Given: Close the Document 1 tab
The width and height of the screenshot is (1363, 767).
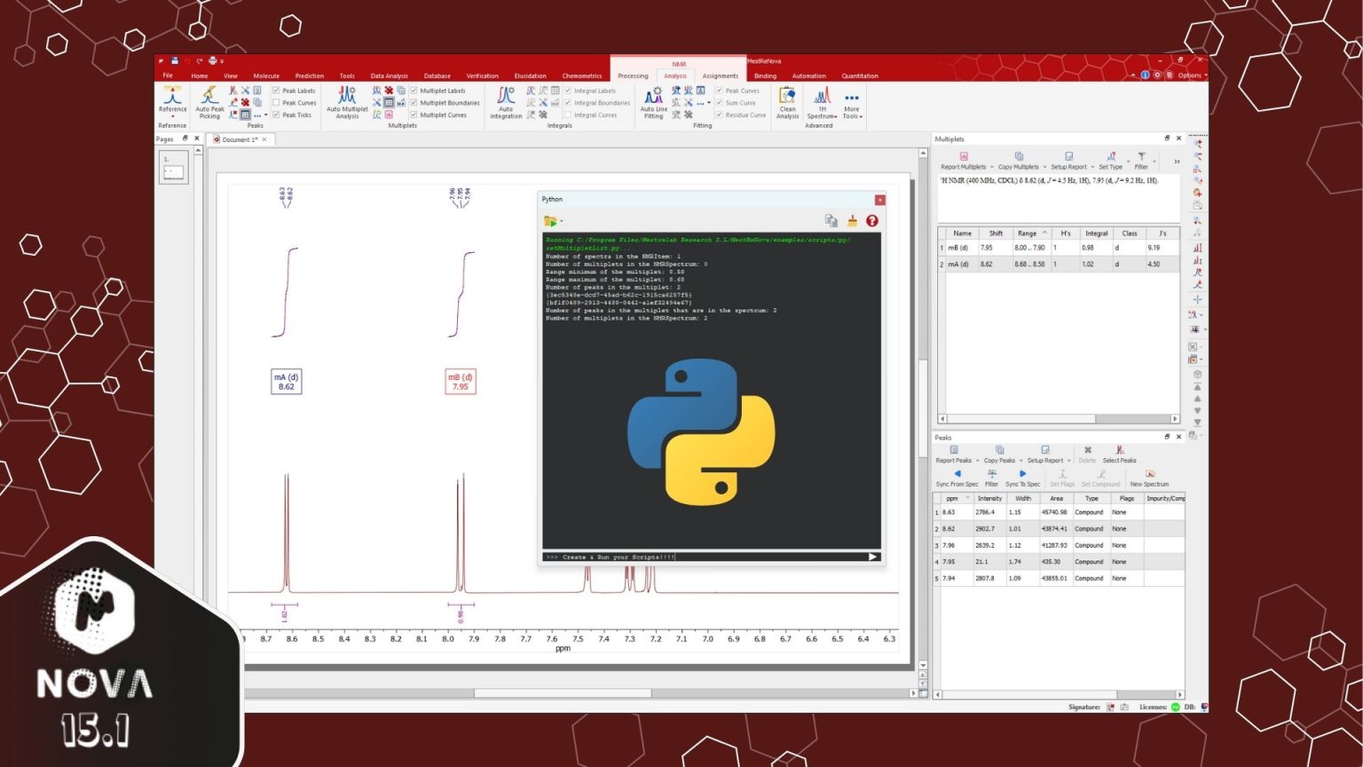Looking at the screenshot, I should pos(264,139).
